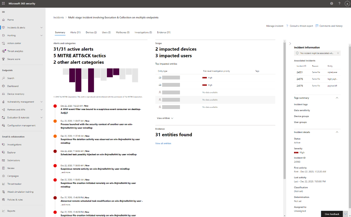Collapse the Incident Information pane with the chevron
Screen dimensions: 351x217
pyautogui.click(x=290, y=44)
